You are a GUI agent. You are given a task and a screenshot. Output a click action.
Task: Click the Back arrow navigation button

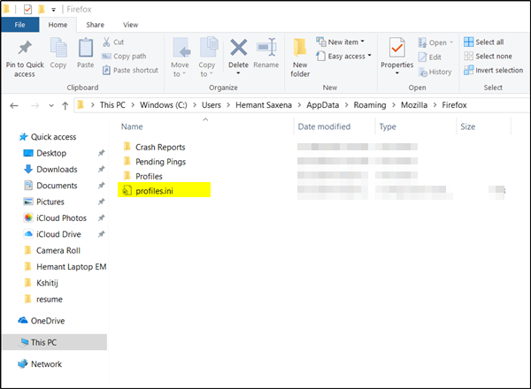(x=14, y=105)
